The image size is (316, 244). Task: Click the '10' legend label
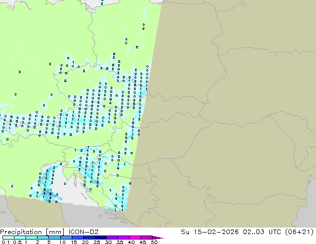pos(62,242)
